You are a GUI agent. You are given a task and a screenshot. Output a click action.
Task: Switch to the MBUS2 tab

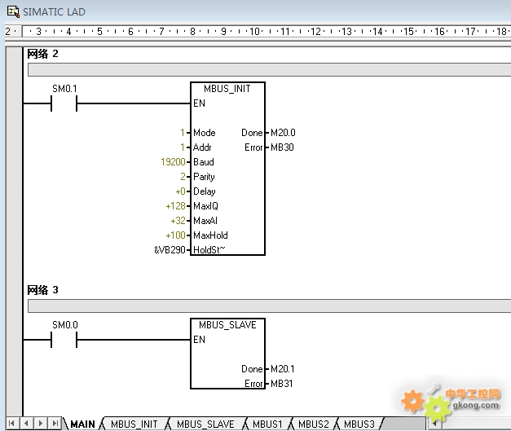tap(314, 424)
